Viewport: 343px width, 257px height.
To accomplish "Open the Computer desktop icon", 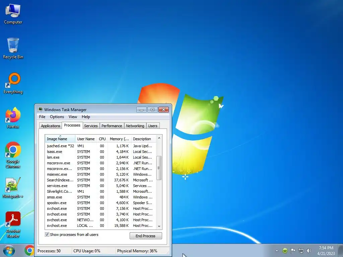I will click(x=13, y=13).
